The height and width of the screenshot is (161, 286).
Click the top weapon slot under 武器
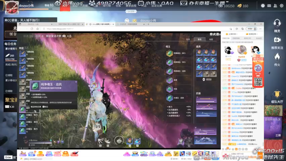pyautogui.click(x=206, y=99)
